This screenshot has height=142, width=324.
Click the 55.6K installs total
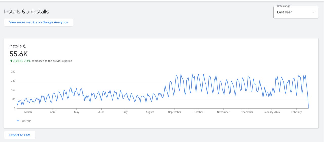18,54
